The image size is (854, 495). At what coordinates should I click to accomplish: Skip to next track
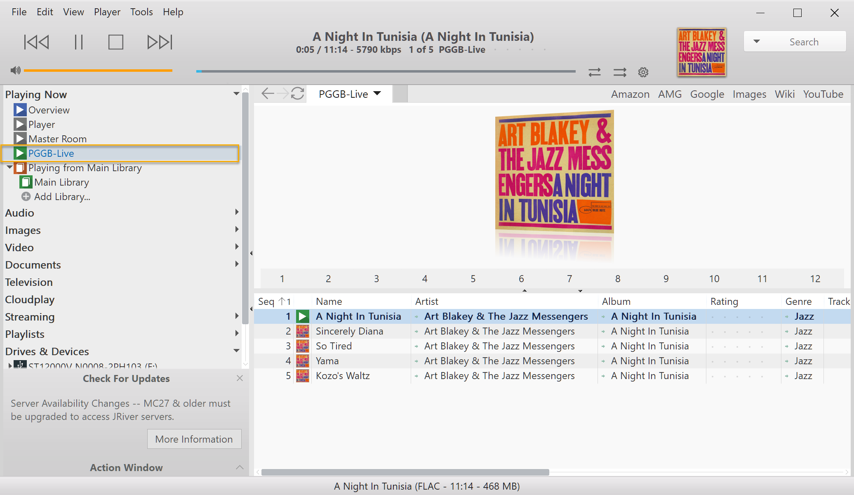pyautogui.click(x=160, y=42)
